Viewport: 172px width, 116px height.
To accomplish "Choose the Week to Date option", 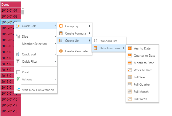I will [x=142, y=70].
